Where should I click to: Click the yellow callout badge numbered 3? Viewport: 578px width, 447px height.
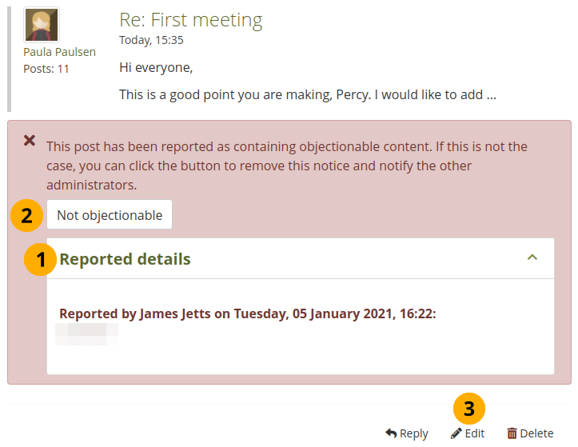[469, 410]
